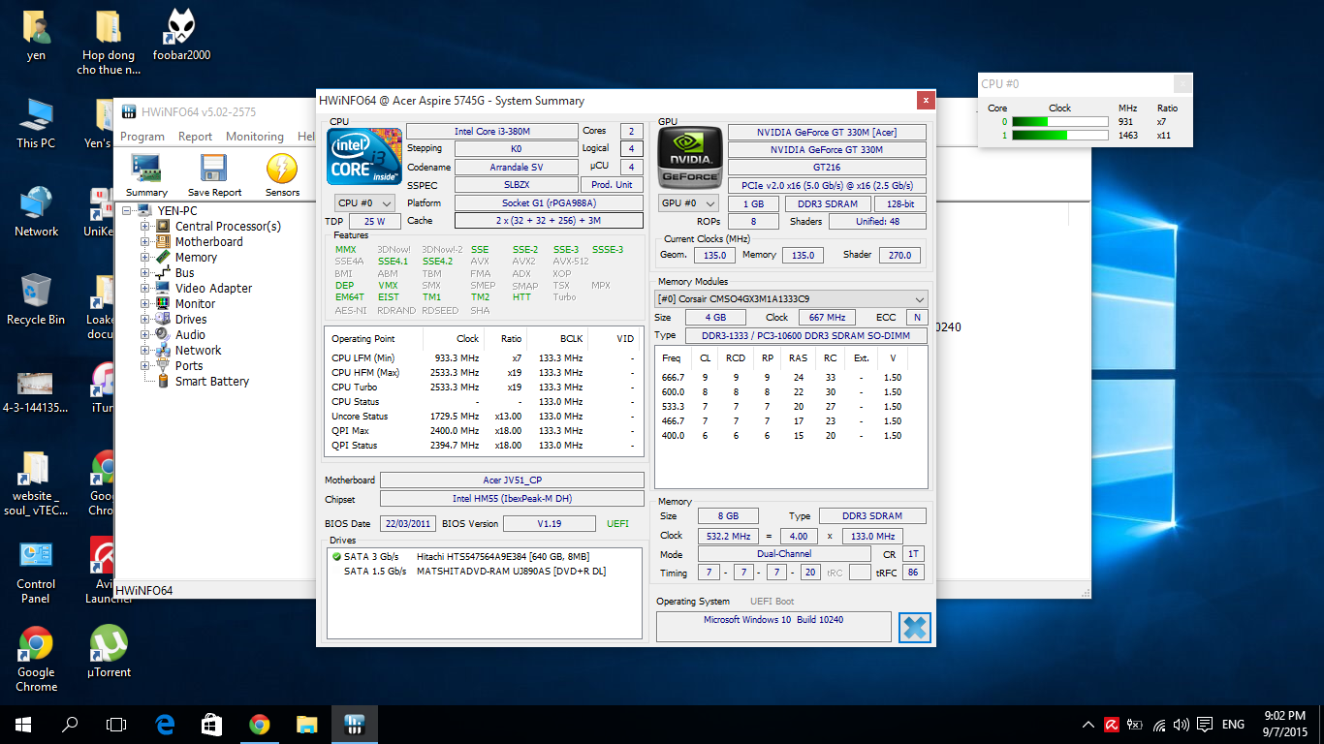This screenshot has height=744, width=1324.
Task: Click the NVIDIA GeForce logo
Action: tap(689, 157)
